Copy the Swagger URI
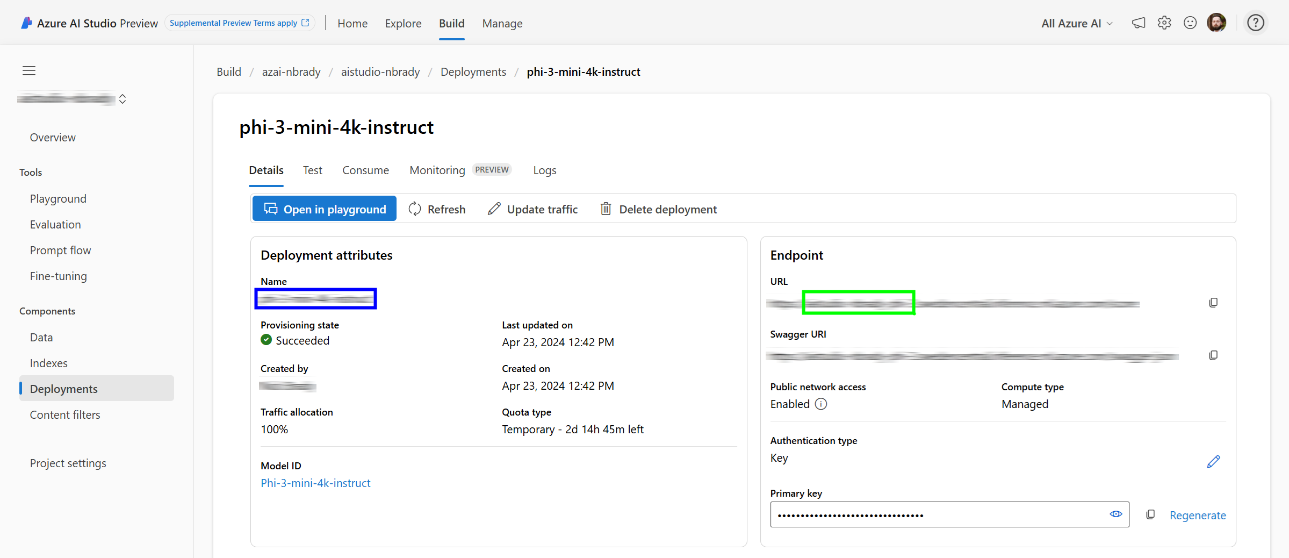The width and height of the screenshot is (1289, 558). 1213,355
